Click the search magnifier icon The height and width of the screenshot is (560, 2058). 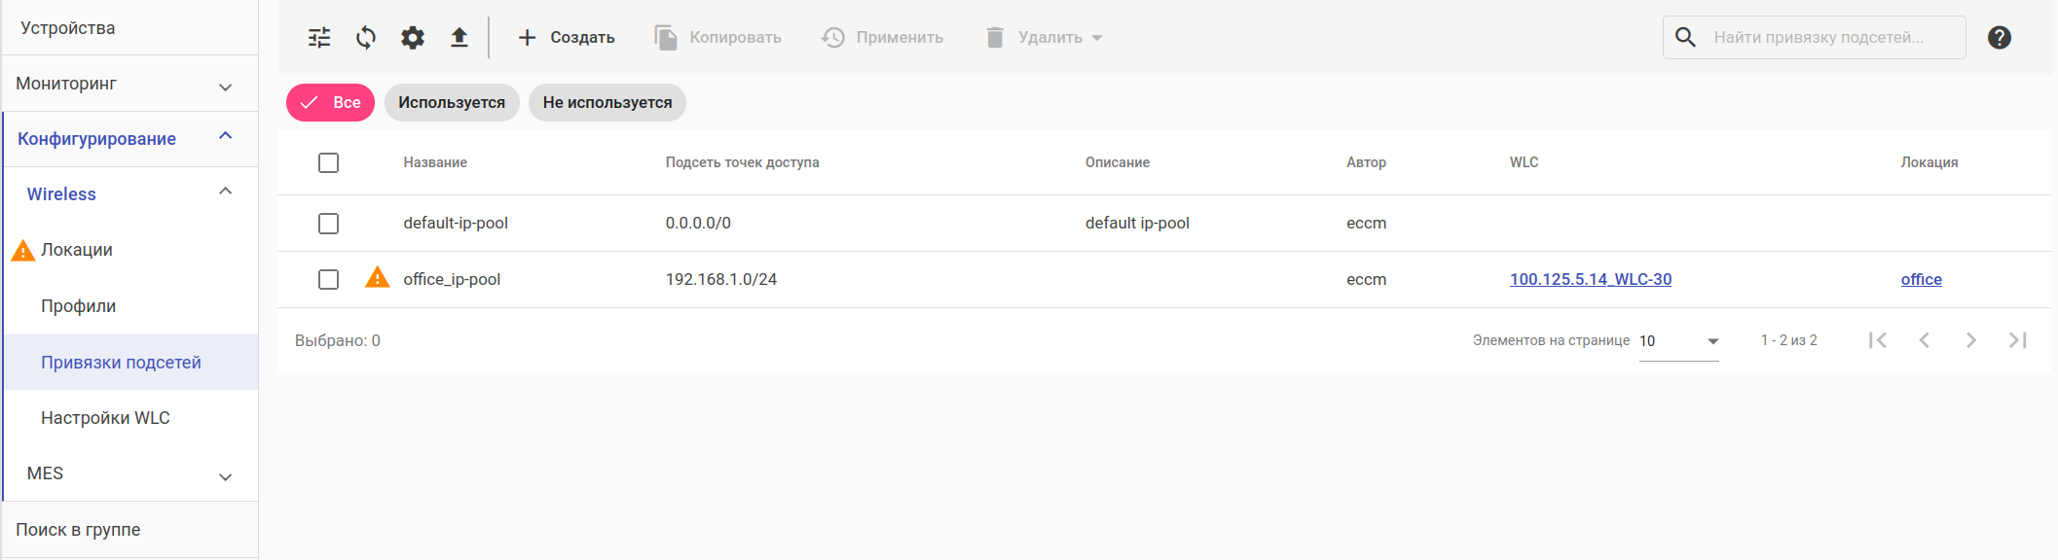1686,38
